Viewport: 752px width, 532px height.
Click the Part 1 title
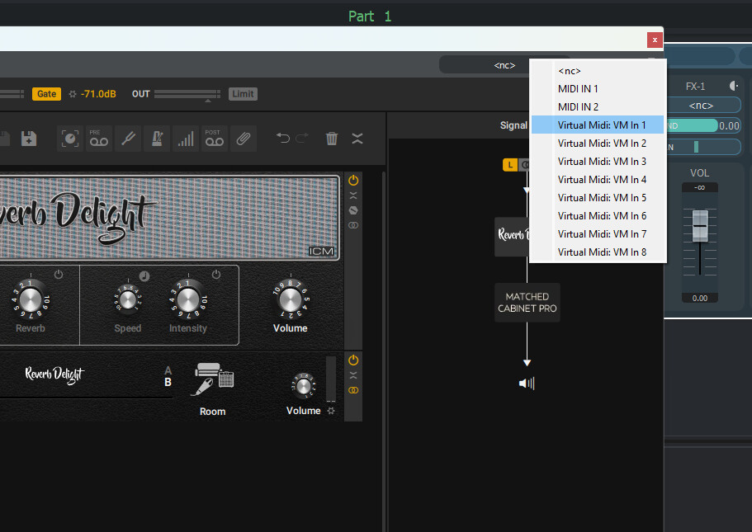pos(370,16)
